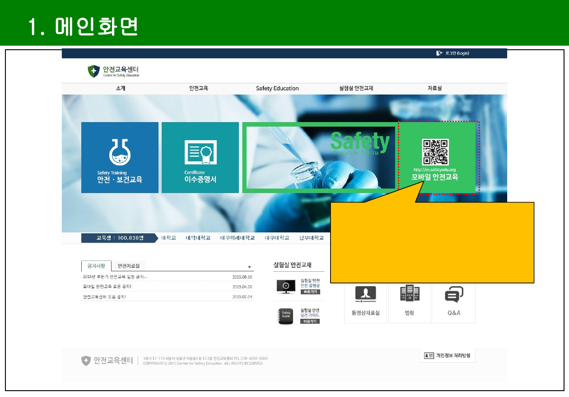569x397 pixels.
Task: Click the 모바일 안전교육 QR code
Action: click(x=435, y=152)
